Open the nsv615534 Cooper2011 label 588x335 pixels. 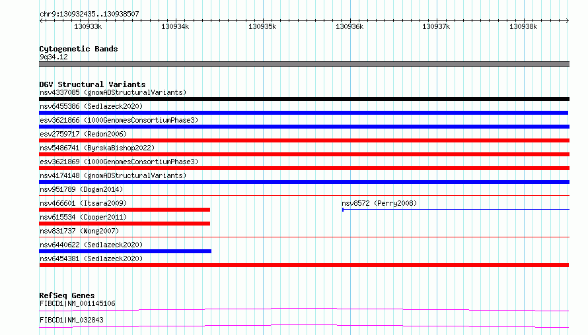click(x=83, y=217)
